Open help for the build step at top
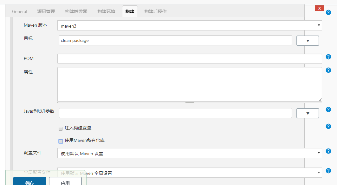The width and height of the screenshot is (337, 185). click(x=328, y=12)
